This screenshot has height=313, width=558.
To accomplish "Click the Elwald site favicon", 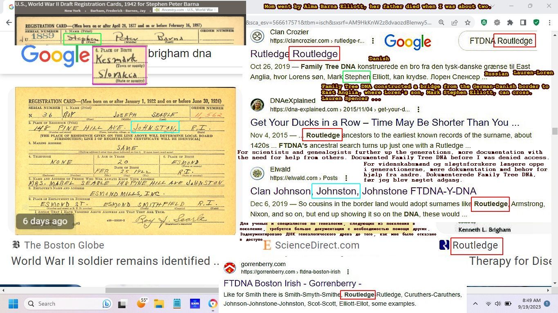I will [257, 173].
